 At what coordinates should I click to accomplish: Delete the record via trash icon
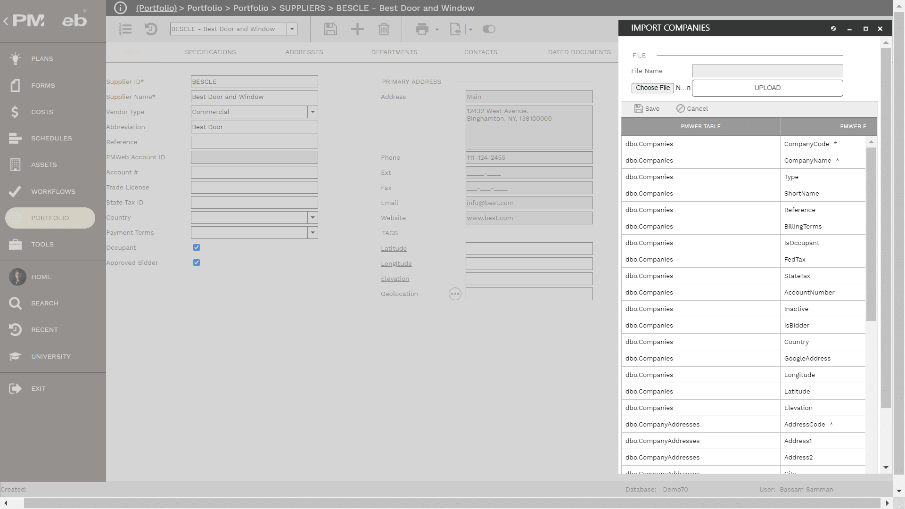384,29
